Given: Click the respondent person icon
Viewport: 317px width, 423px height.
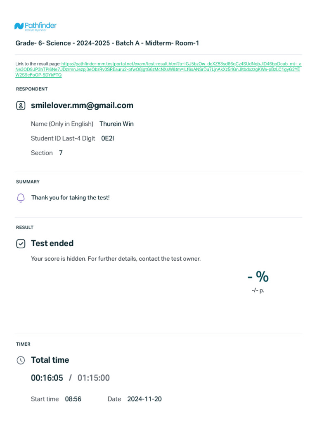Looking at the screenshot, I should tap(21, 106).
